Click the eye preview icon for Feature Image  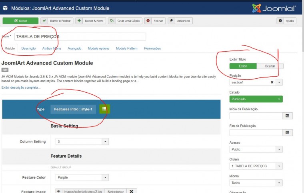(x=58, y=191)
